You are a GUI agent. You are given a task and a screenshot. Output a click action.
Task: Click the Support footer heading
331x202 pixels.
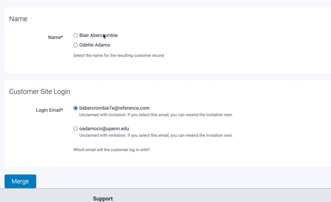(103, 199)
